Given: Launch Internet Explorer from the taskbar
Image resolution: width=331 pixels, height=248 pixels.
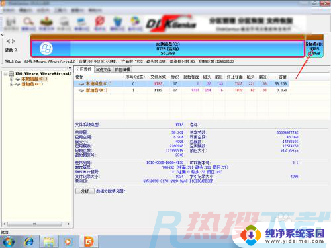Looking at the screenshot, I should [29, 242].
